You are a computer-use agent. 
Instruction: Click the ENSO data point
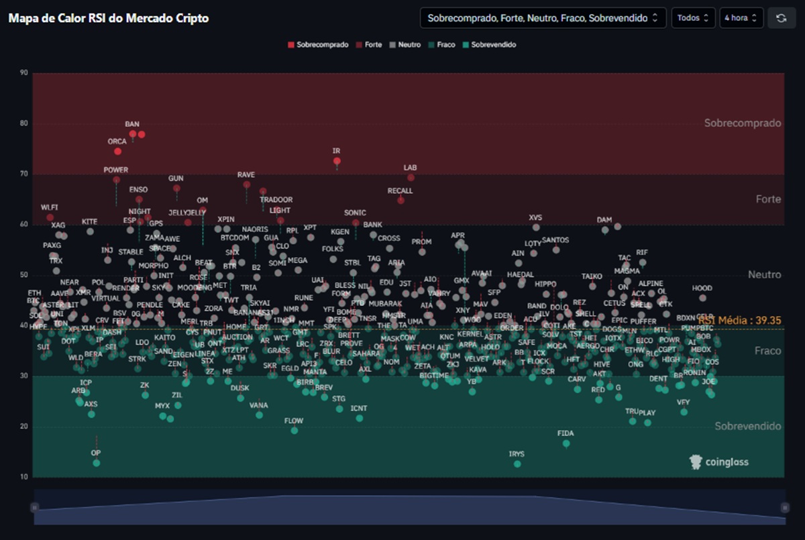pyautogui.click(x=139, y=199)
